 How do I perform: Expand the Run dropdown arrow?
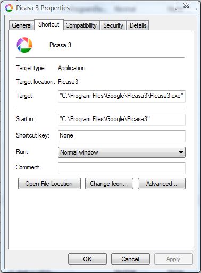click(x=181, y=152)
